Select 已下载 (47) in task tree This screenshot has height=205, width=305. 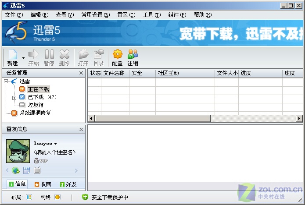(x=42, y=97)
